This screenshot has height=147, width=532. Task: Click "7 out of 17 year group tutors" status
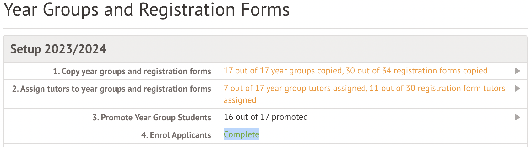(x=295, y=89)
